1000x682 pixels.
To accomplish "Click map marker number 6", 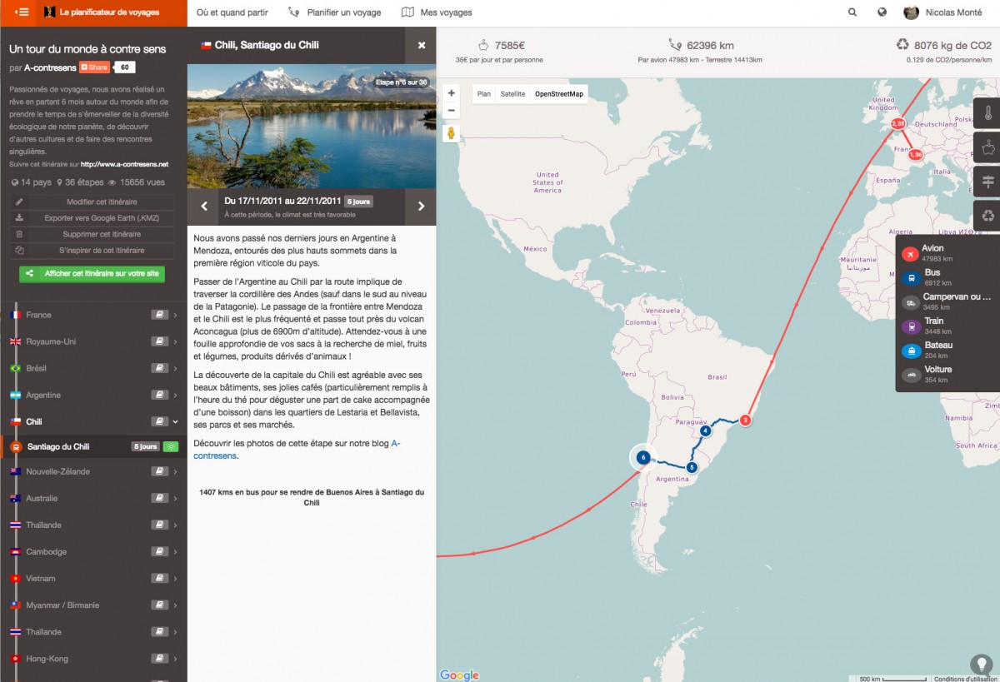I will 642,457.
